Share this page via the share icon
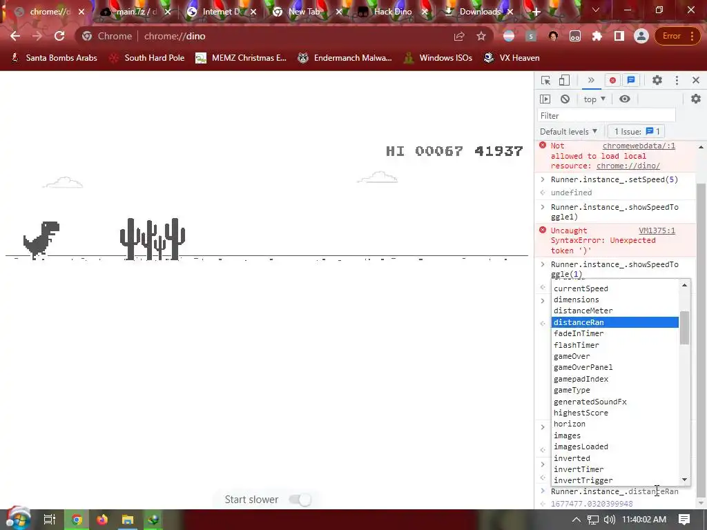This screenshot has width=707, height=530. point(459,36)
